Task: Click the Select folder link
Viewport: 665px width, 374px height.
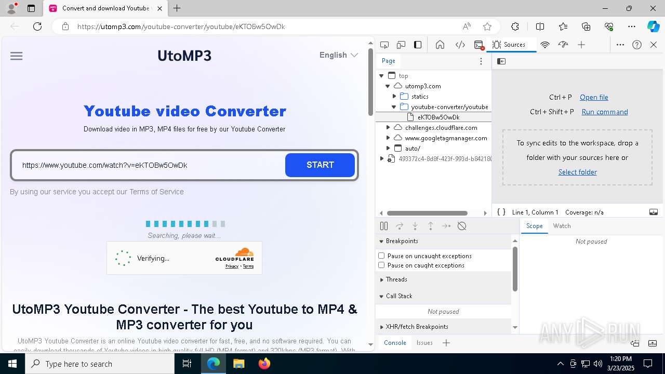Action: pos(577,172)
